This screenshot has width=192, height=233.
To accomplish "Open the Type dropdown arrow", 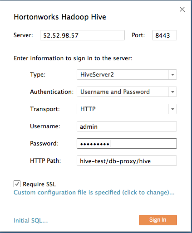I will [x=172, y=75].
